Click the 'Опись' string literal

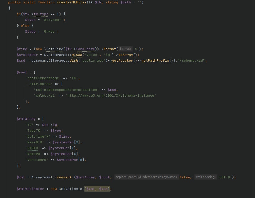pos(49,32)
